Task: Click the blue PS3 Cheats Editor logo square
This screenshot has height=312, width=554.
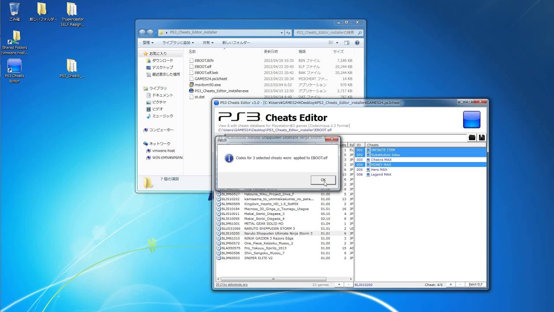Action: pyautogui.click(x=472, y=120)
